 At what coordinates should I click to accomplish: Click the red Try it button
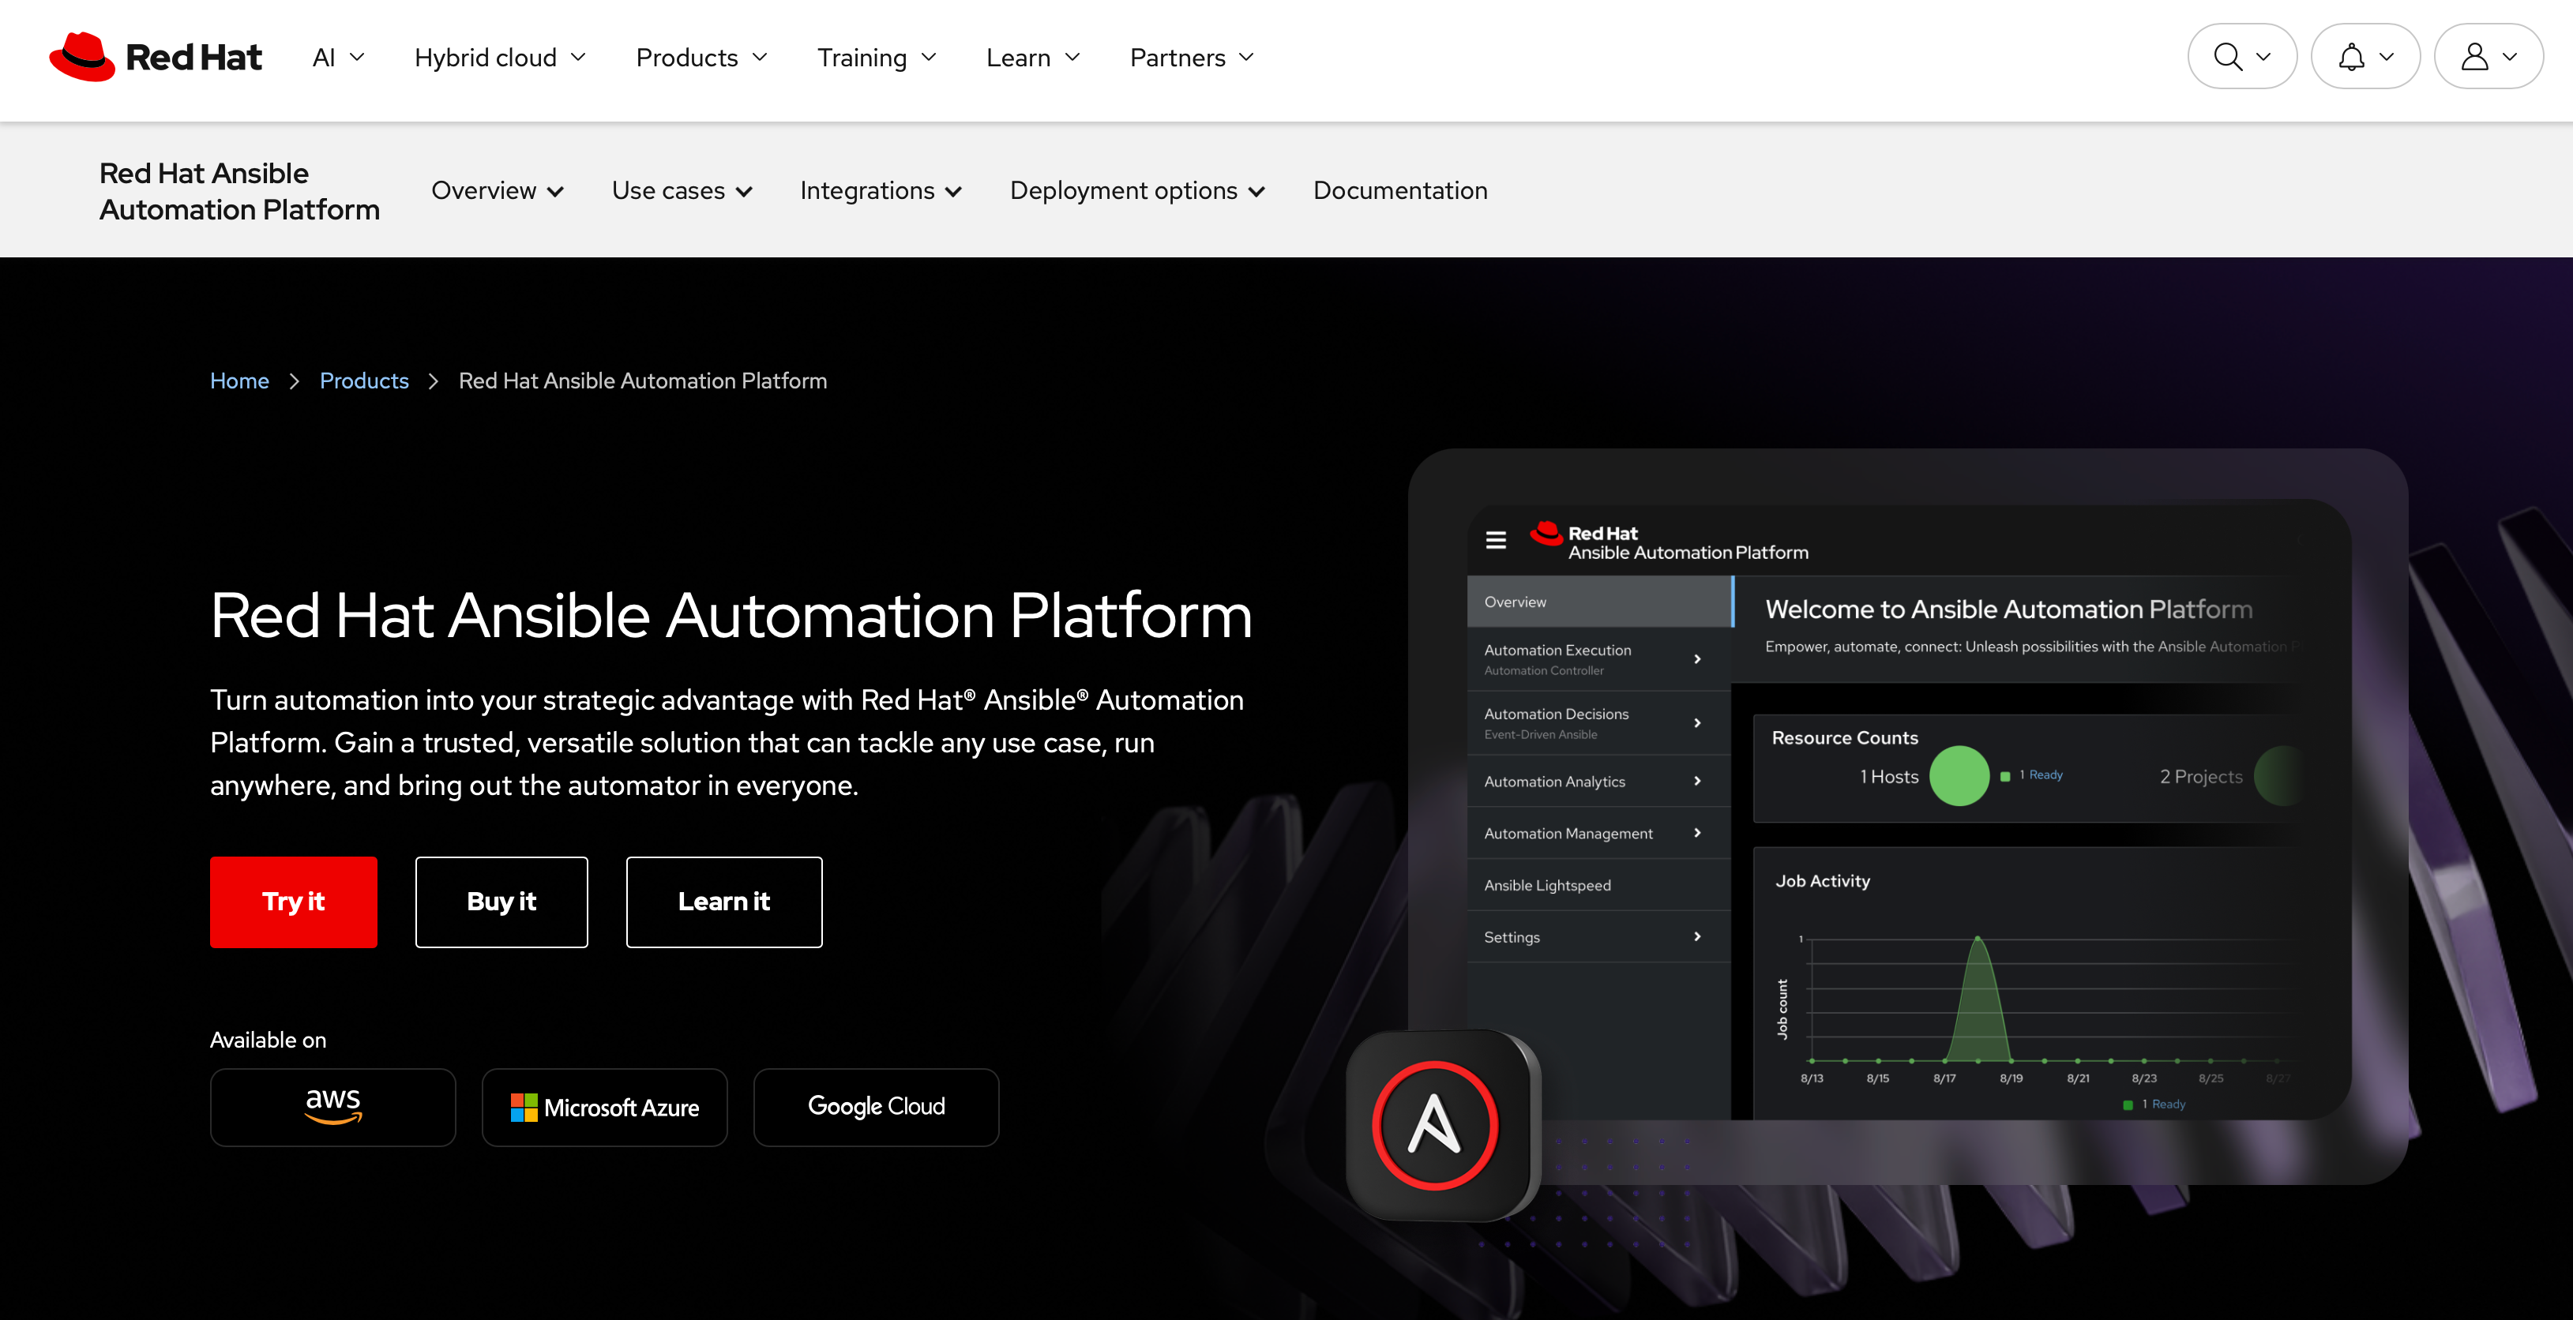point(294,902)
